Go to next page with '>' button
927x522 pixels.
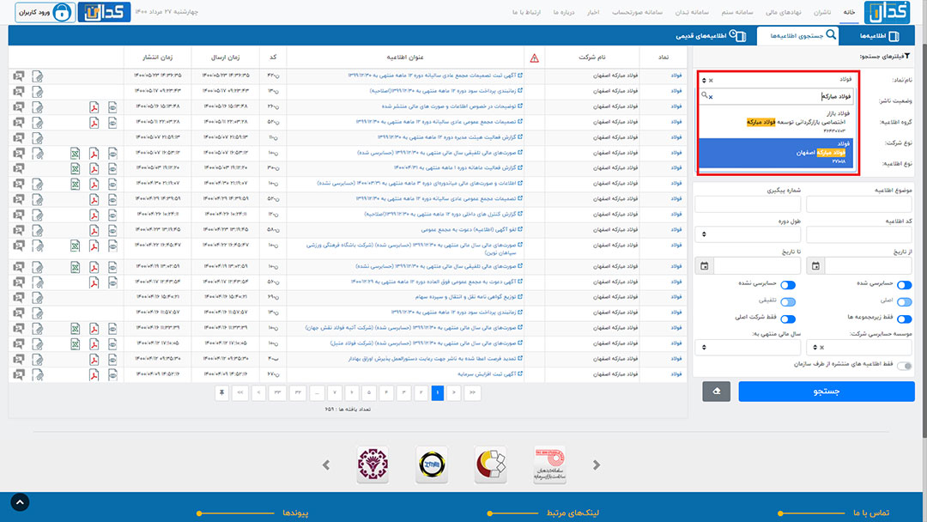[453, 392]
